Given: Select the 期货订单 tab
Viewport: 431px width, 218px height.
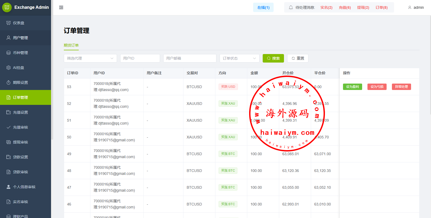Looking at the screenshot, I should 71,45.
